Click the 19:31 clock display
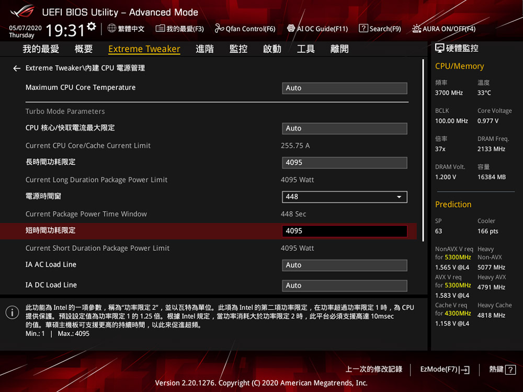 click(65, 31)
